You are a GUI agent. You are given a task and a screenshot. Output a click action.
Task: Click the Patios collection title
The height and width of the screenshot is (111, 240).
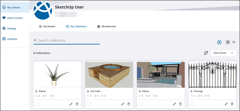(x=145, y=91)
